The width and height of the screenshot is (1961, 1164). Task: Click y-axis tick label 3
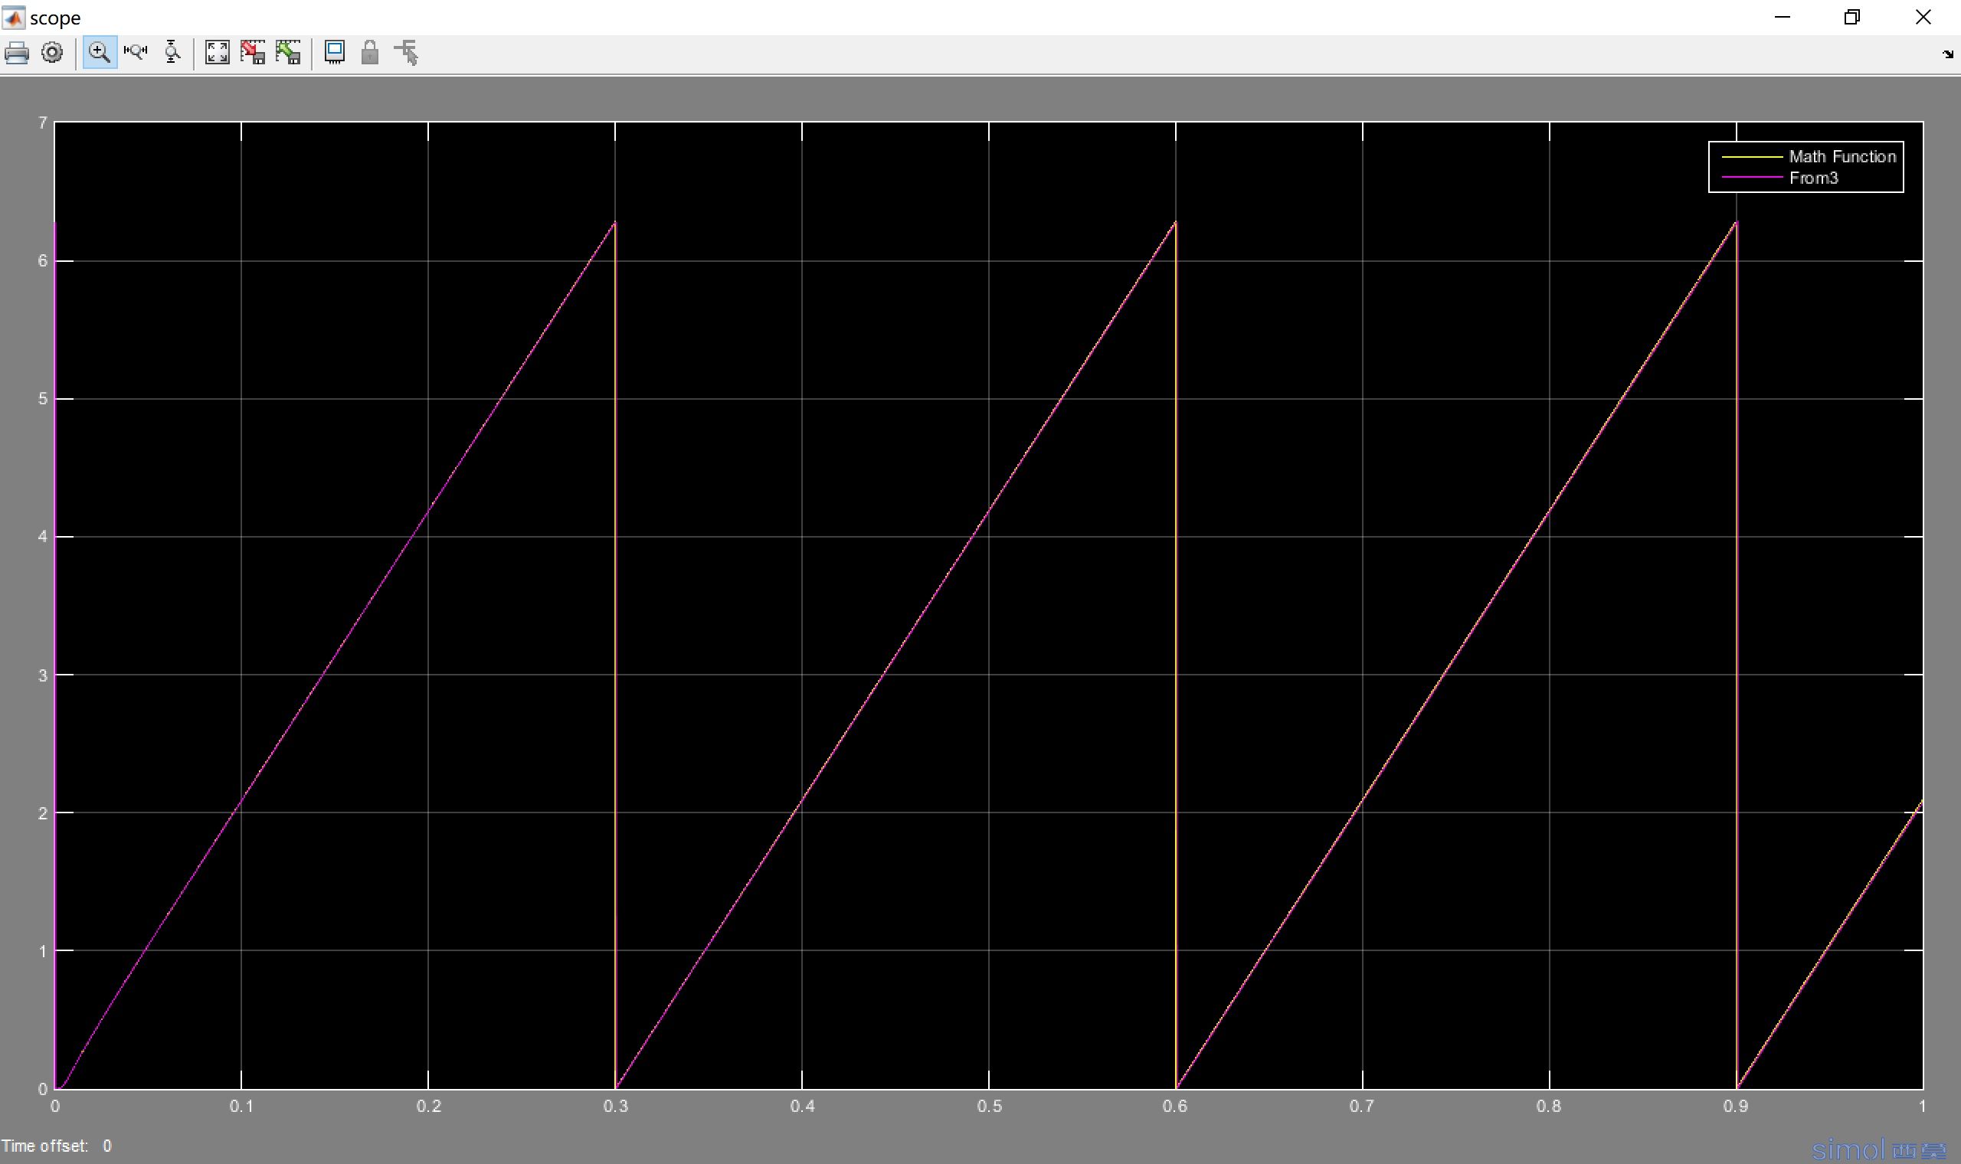pyautogui.click(x=42, y=675)
